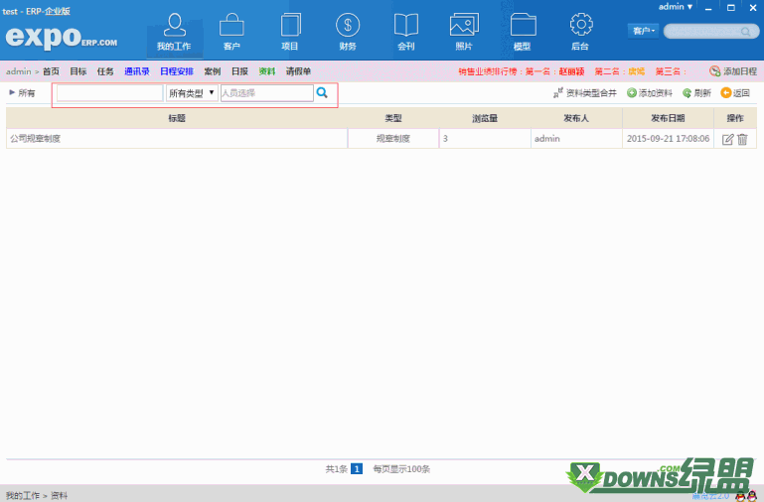Screen dimensions: 764x502
Task: Go to 首页 tab
Action: [x=51, y=71]
